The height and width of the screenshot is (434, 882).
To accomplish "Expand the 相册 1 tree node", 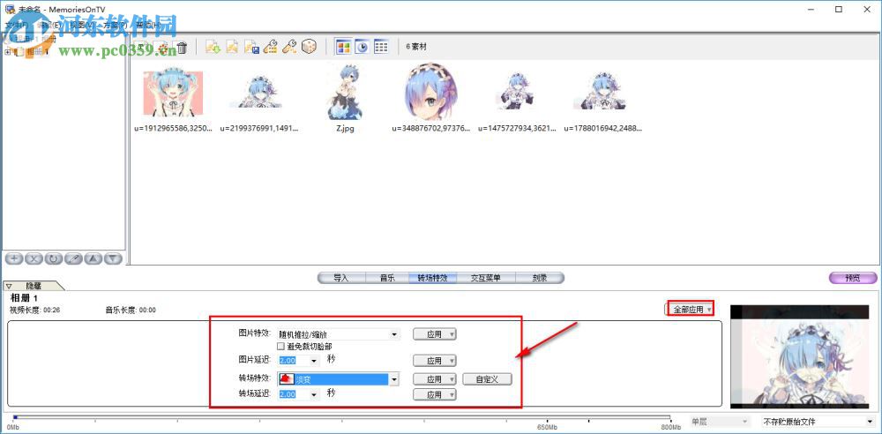I will click(x=7, y=52).
